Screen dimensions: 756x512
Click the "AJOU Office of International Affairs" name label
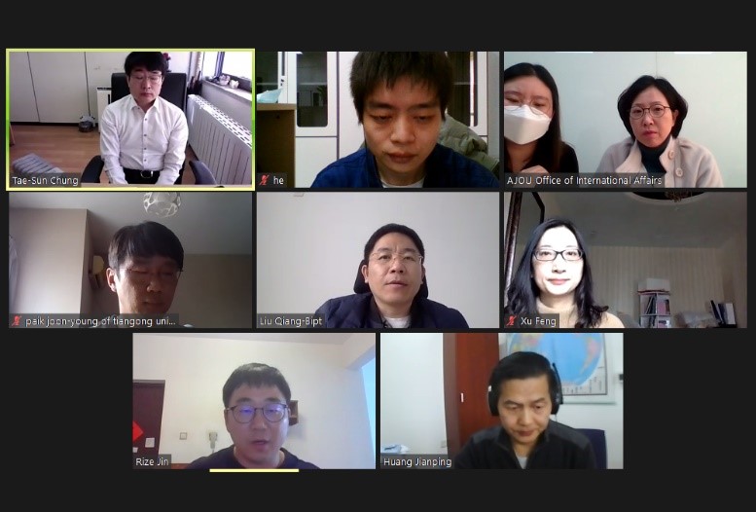pos(585,180)
